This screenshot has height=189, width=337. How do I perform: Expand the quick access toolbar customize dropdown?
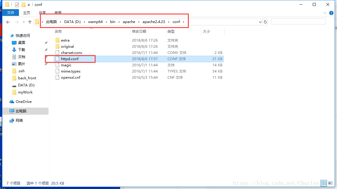coord(28,4)
